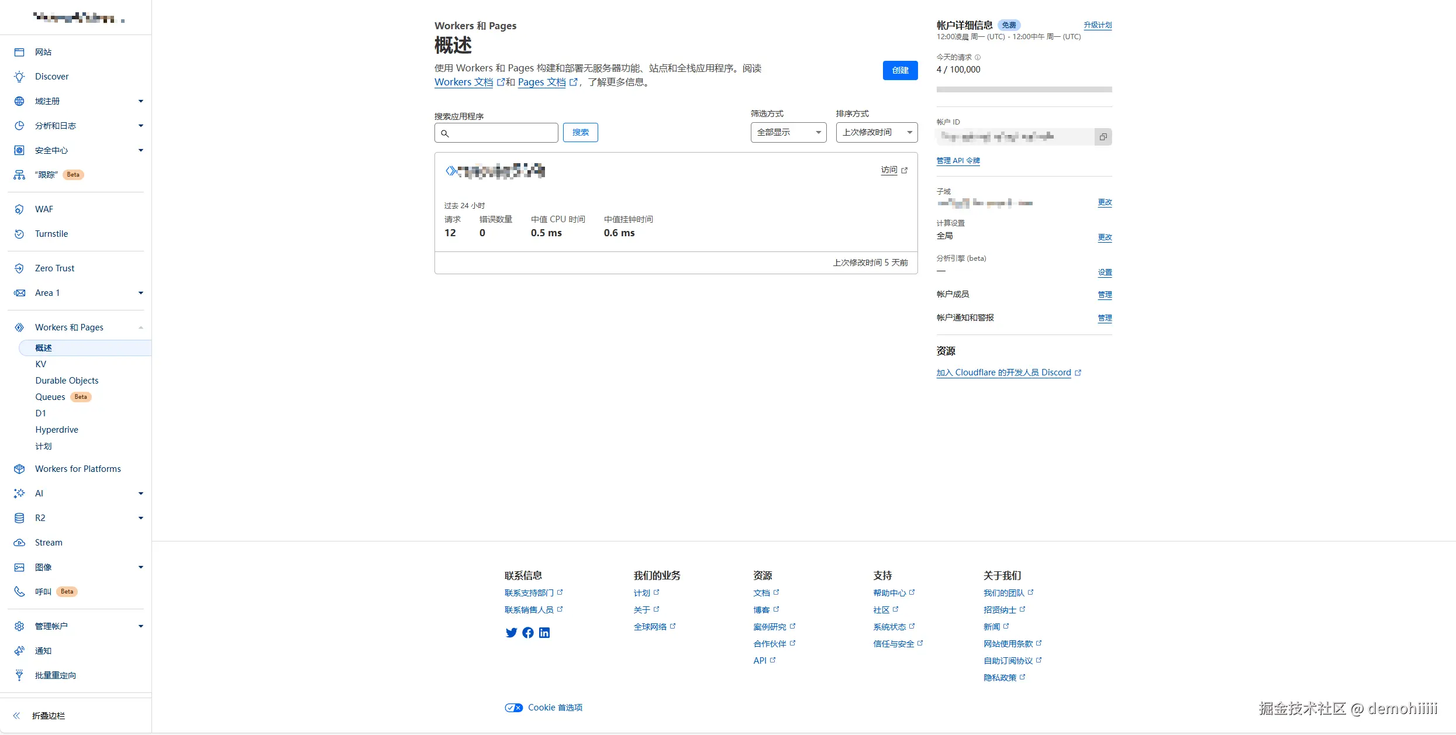Expand the 图像 sidebar arrow
This screenshot has height=735, width=1456.
tap(141, 567)
